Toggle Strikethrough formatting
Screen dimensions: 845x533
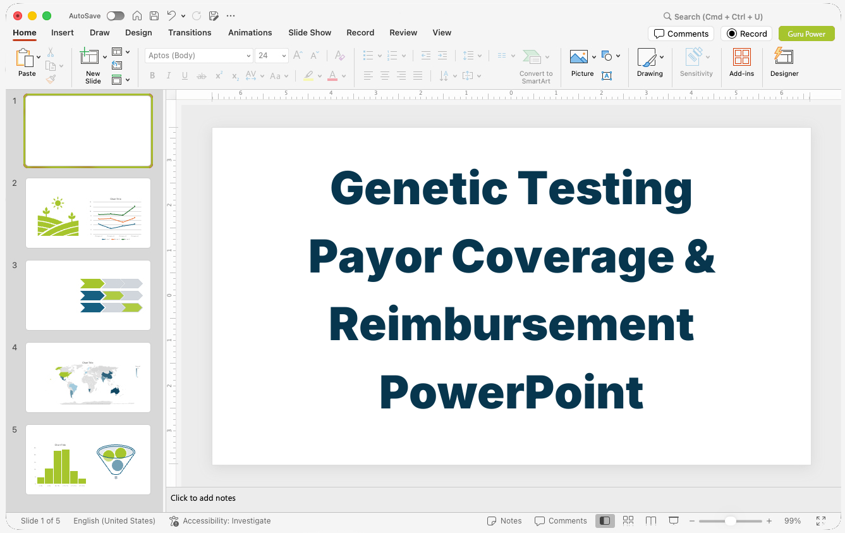click(x=202, y=76)
